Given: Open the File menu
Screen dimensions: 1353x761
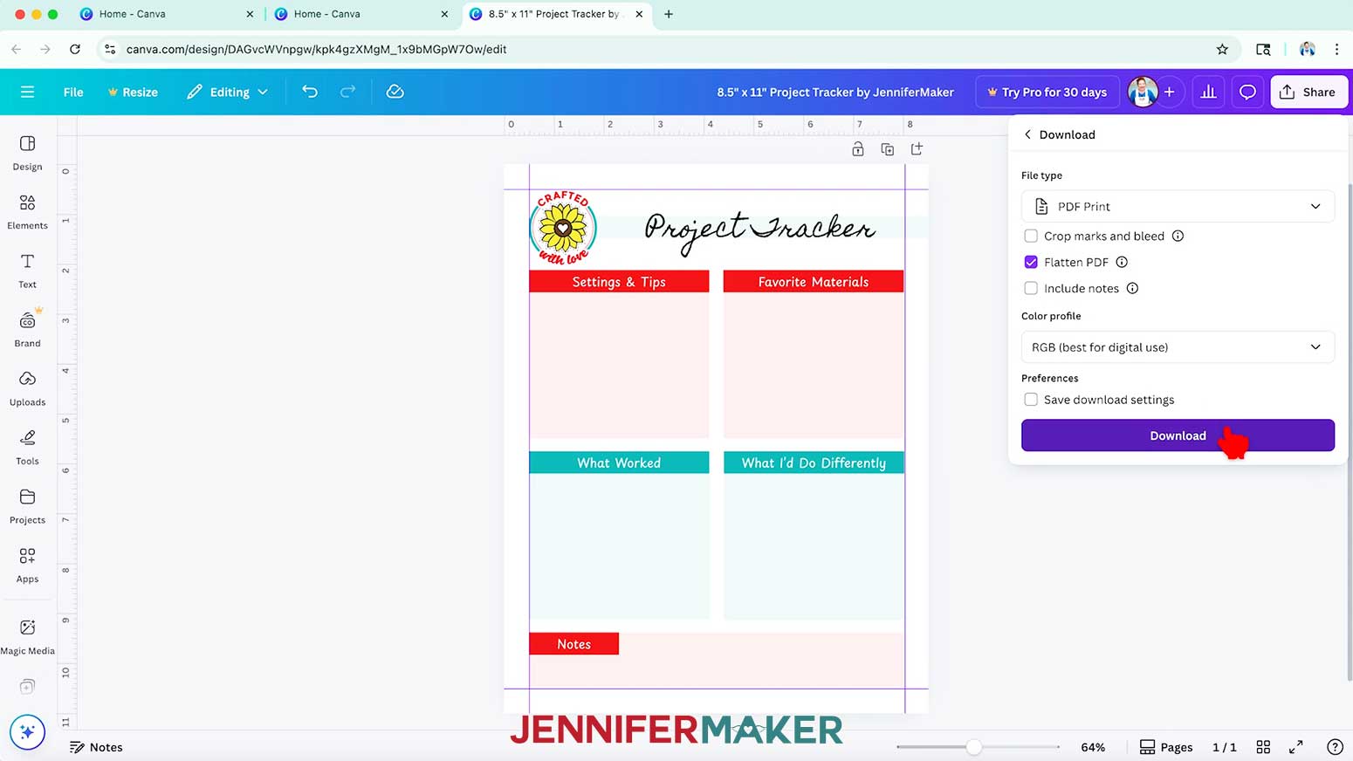Looking at the screenshot, I should pos(73,92).
